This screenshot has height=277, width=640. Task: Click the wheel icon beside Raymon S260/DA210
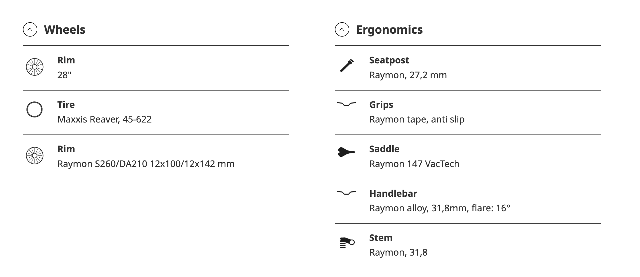tap(35, 156)
